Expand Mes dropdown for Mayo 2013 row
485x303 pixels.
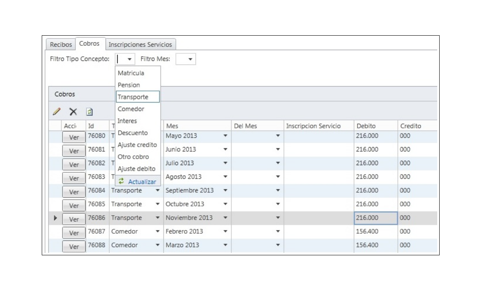(225, 136)
